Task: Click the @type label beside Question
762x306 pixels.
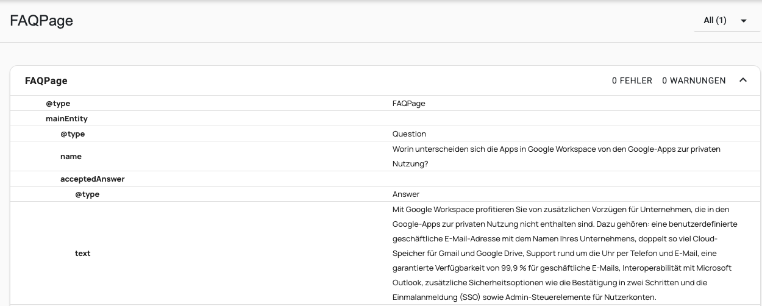Action: (73, 133)
